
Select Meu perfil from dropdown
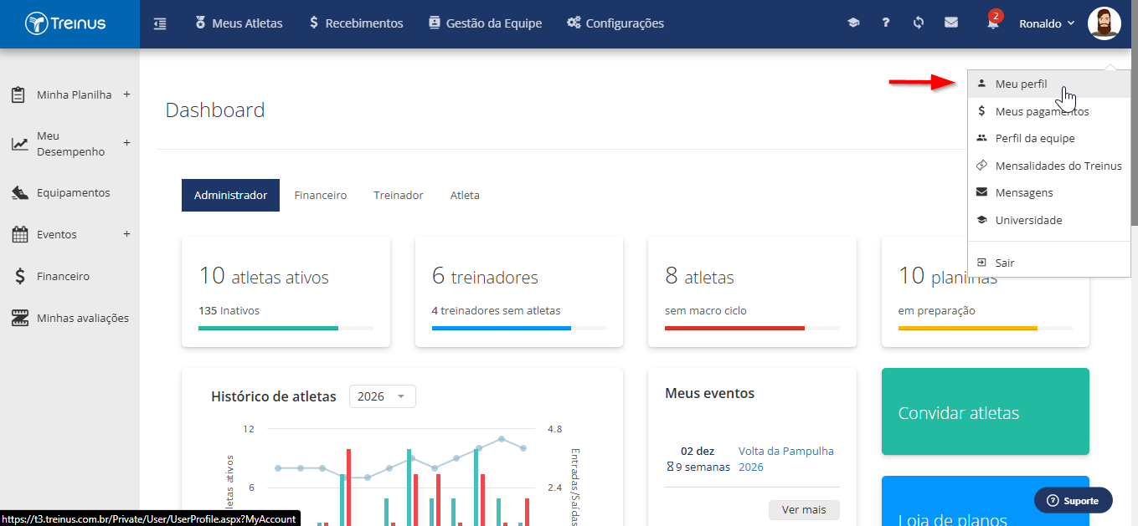(x=1048, y=84)
